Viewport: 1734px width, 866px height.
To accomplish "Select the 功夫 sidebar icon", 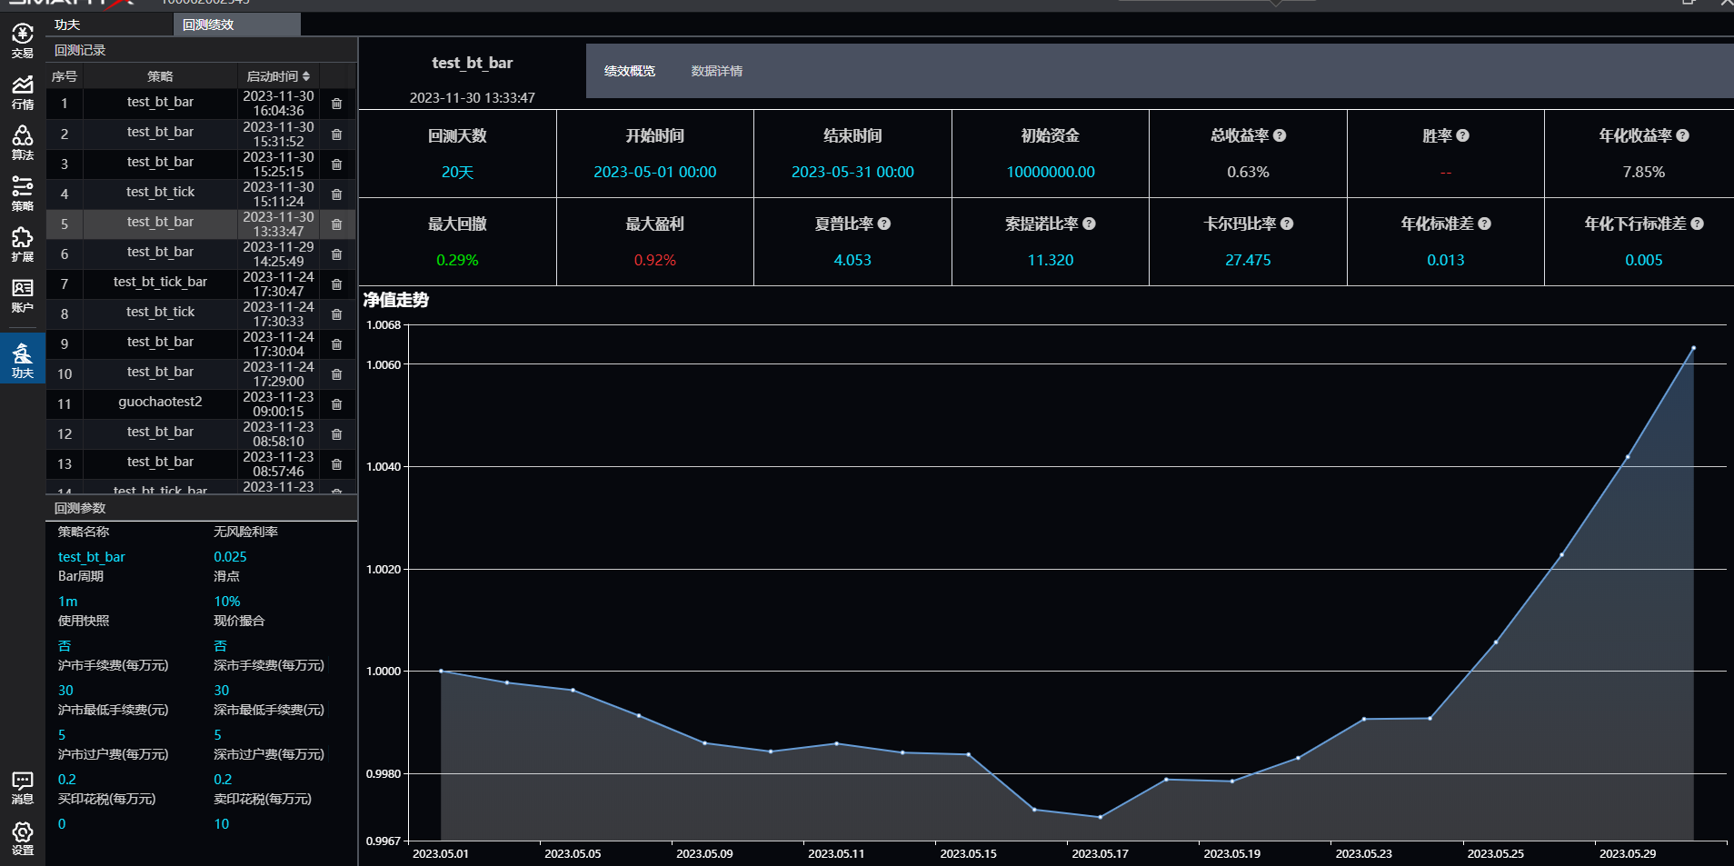I will [x=22, y=359].
